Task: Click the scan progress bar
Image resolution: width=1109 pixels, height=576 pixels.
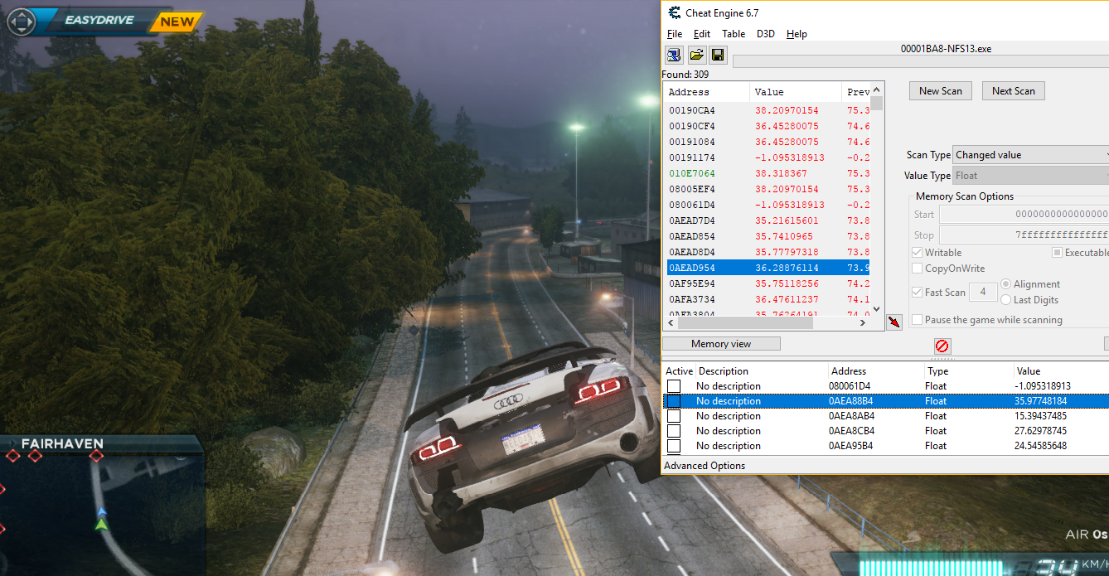Action: tap(921, 61)
